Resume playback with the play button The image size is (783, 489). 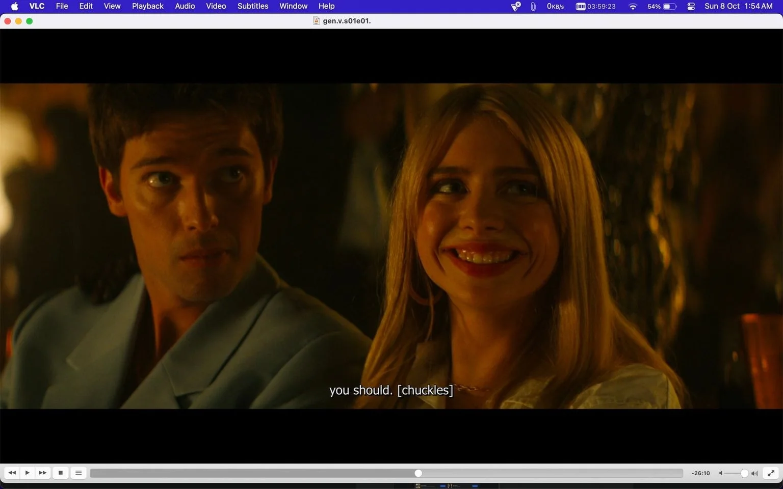tap(28, 473)
